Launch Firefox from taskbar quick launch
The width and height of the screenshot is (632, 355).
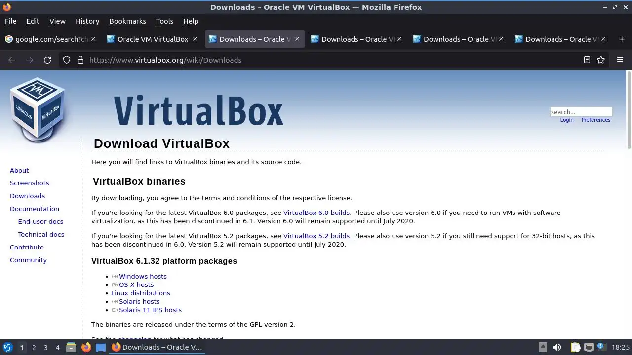86,347
